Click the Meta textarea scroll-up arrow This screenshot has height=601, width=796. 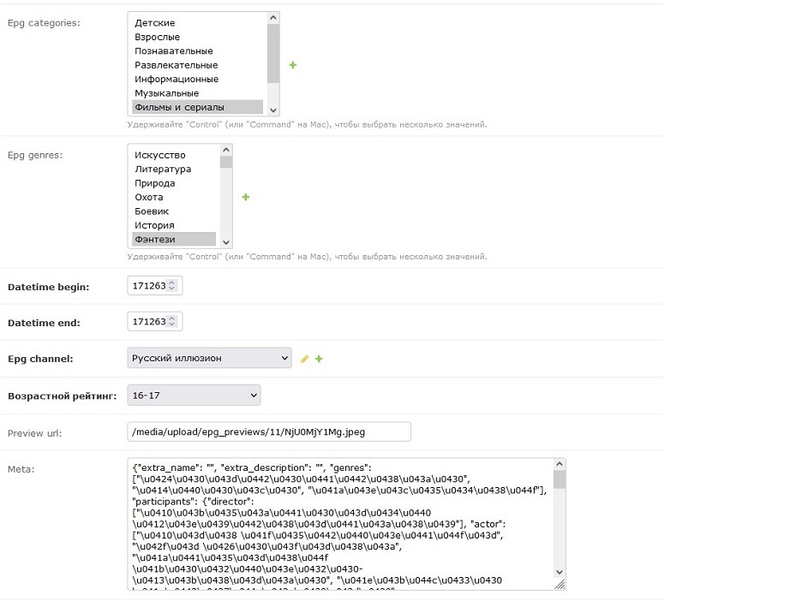pos(560,464)
